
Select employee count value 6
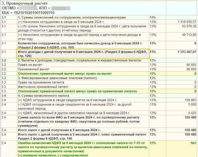pos(195,43)
